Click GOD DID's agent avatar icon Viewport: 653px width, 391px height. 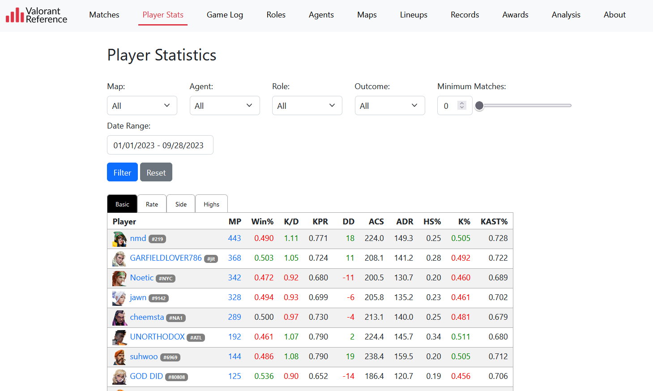pos(120,377)
